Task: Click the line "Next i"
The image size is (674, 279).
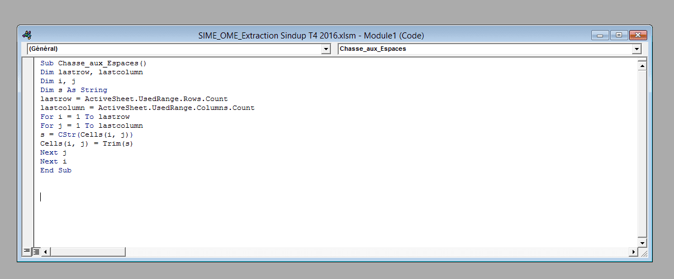Action: click(x=54, y=161)
